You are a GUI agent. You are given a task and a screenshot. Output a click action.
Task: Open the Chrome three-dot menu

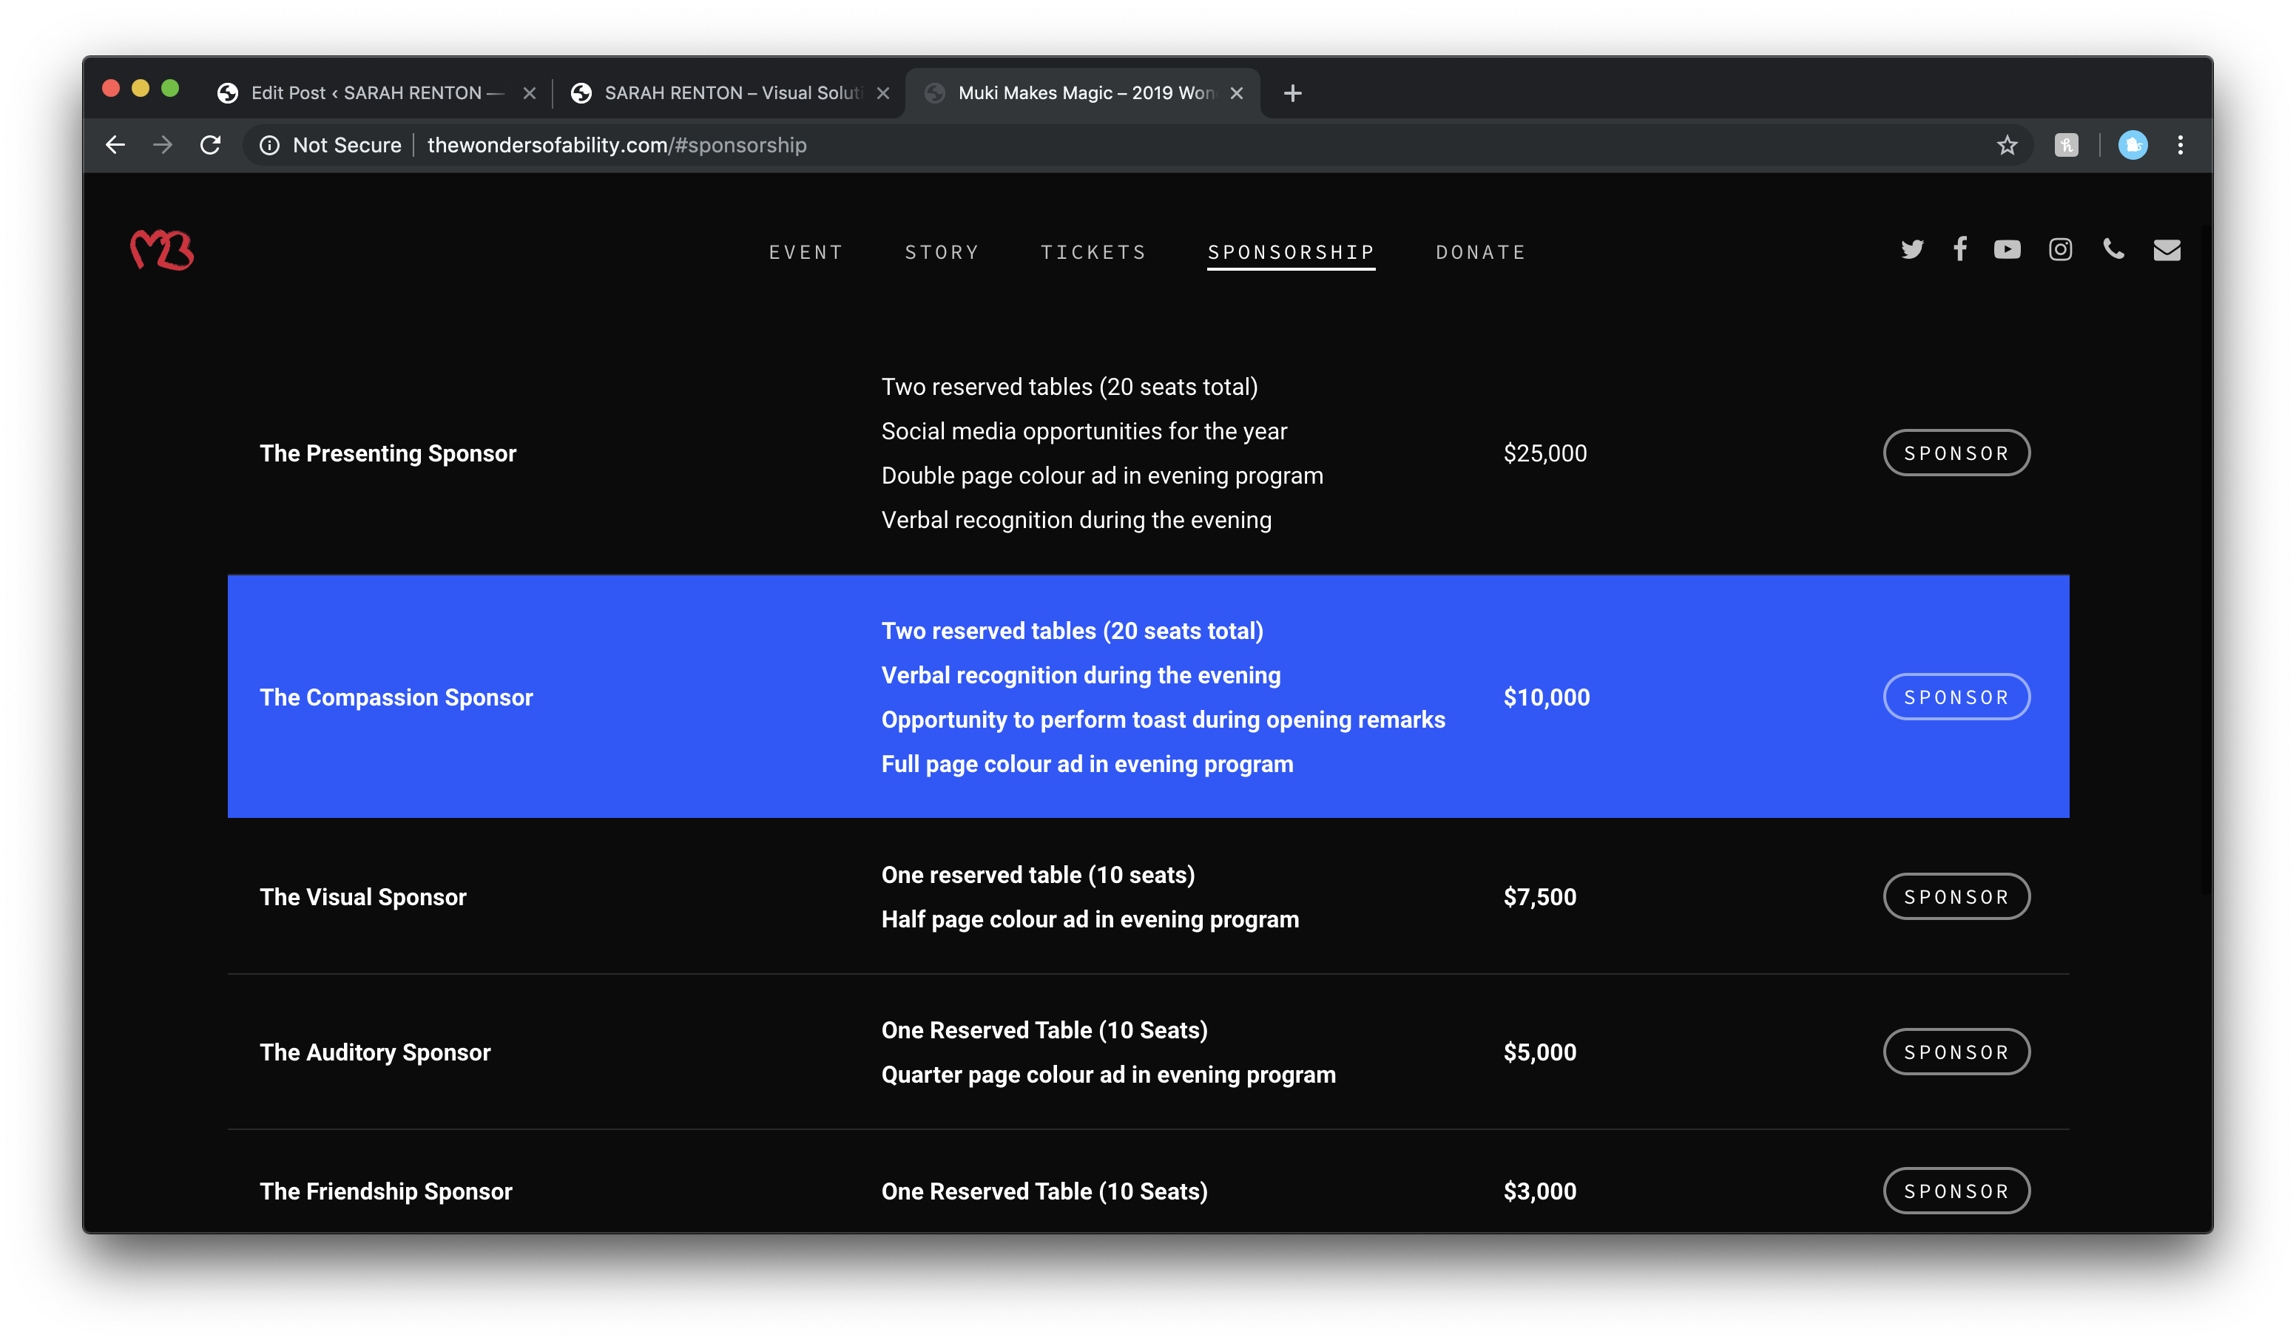pos(2181,145)
